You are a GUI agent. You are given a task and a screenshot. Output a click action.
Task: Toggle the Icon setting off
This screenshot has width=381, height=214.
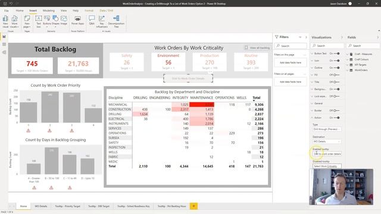[x=337, y=61]
